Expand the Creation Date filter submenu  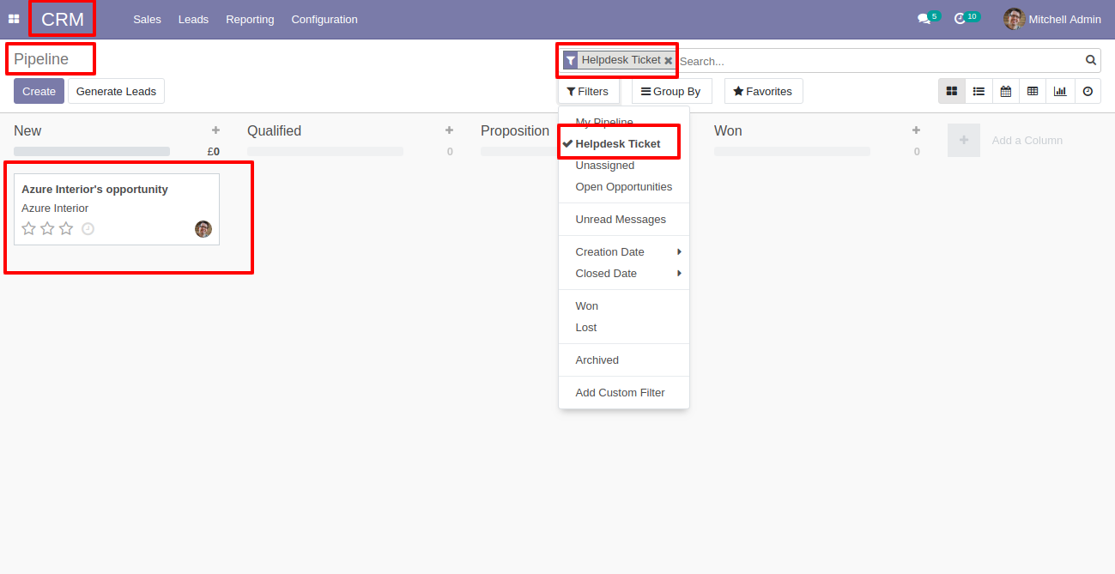(x=624, y=251)
